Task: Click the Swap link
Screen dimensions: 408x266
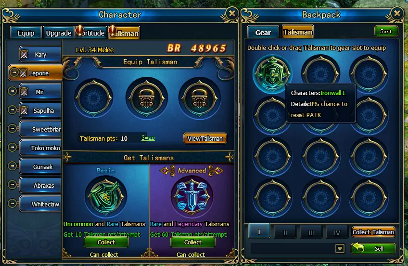Action: [x=148, y=138]
